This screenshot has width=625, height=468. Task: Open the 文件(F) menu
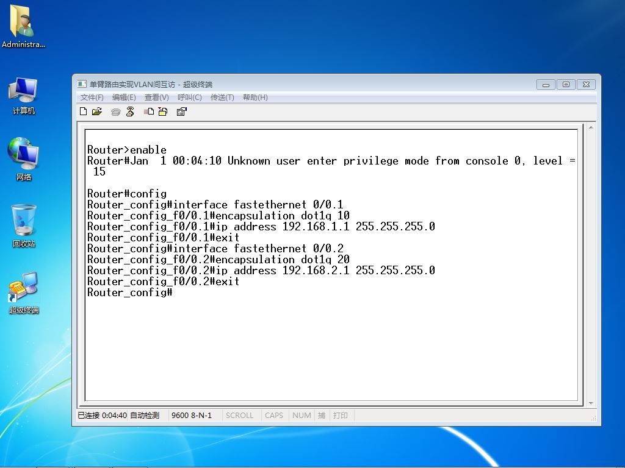92,97
